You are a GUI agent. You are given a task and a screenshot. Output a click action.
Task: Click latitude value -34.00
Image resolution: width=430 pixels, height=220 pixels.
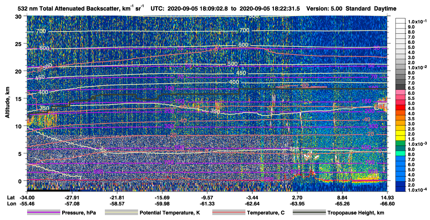pyautogui.click(x=27, y=197)
